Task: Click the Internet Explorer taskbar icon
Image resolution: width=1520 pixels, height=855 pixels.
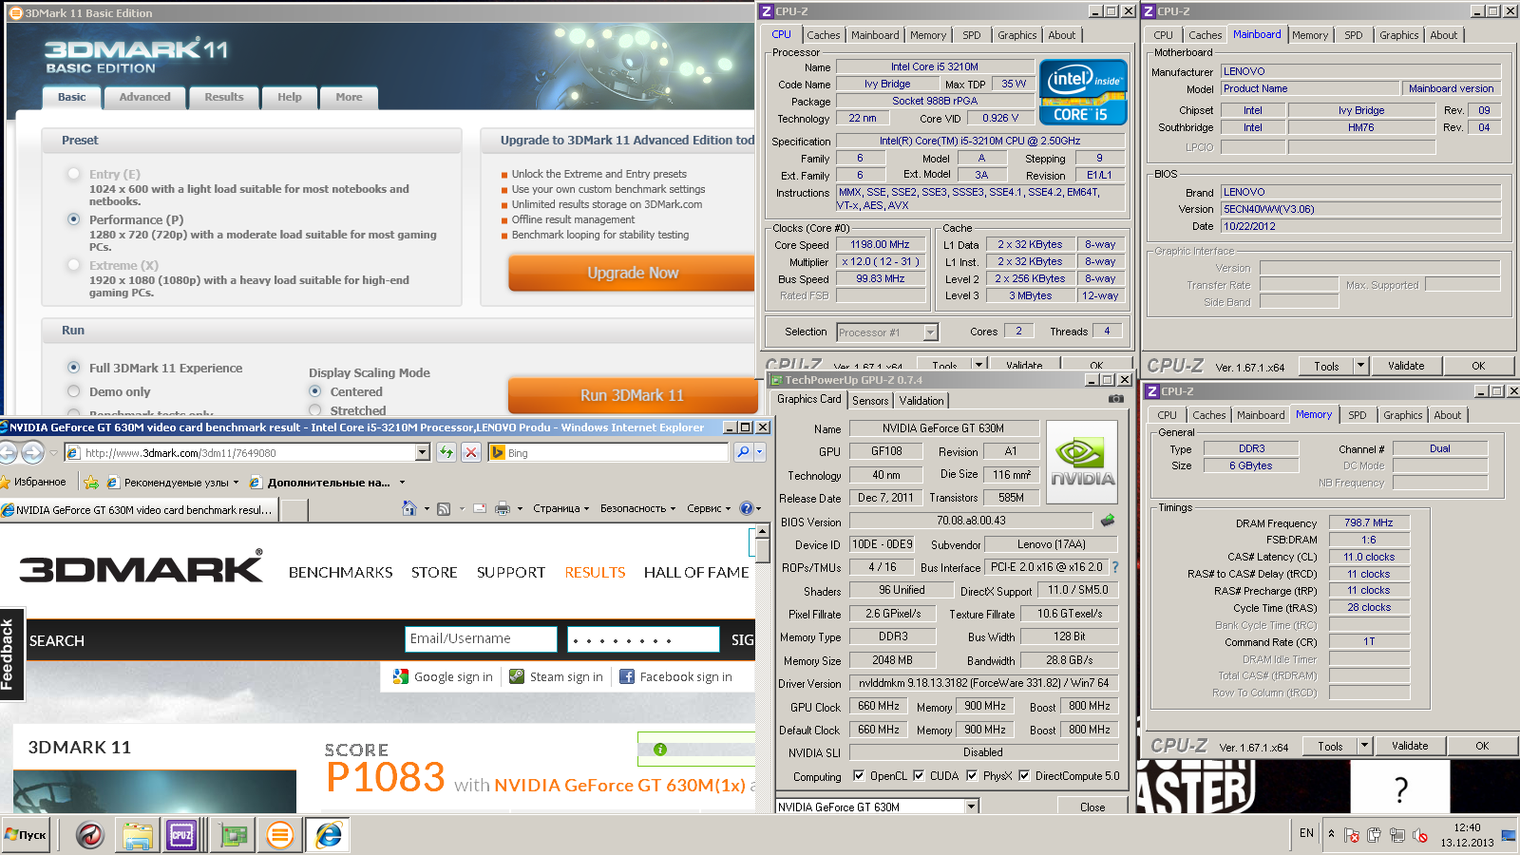Action: pos(329,835)
